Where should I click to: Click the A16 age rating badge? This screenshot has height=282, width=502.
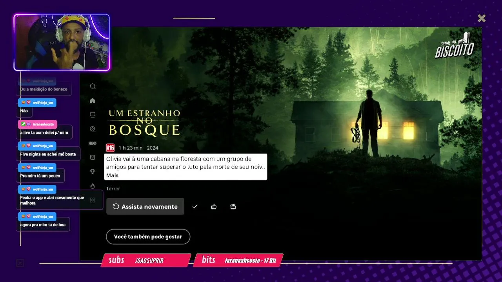point(110,148)
